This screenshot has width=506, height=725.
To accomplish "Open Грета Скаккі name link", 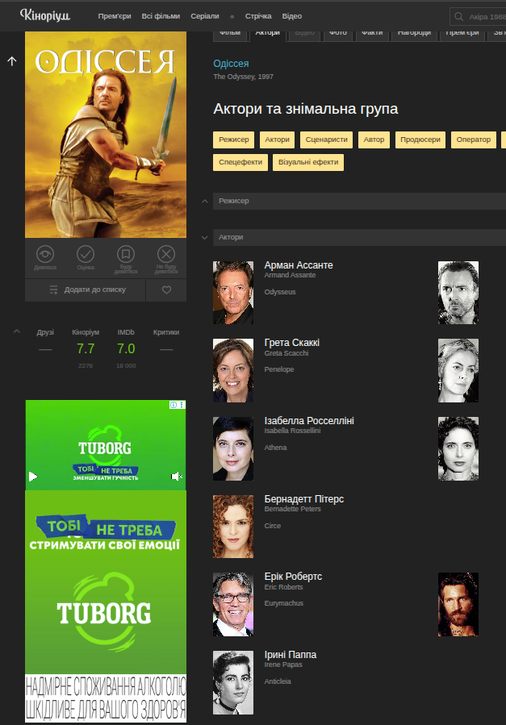I will click(x=292, y=343).
